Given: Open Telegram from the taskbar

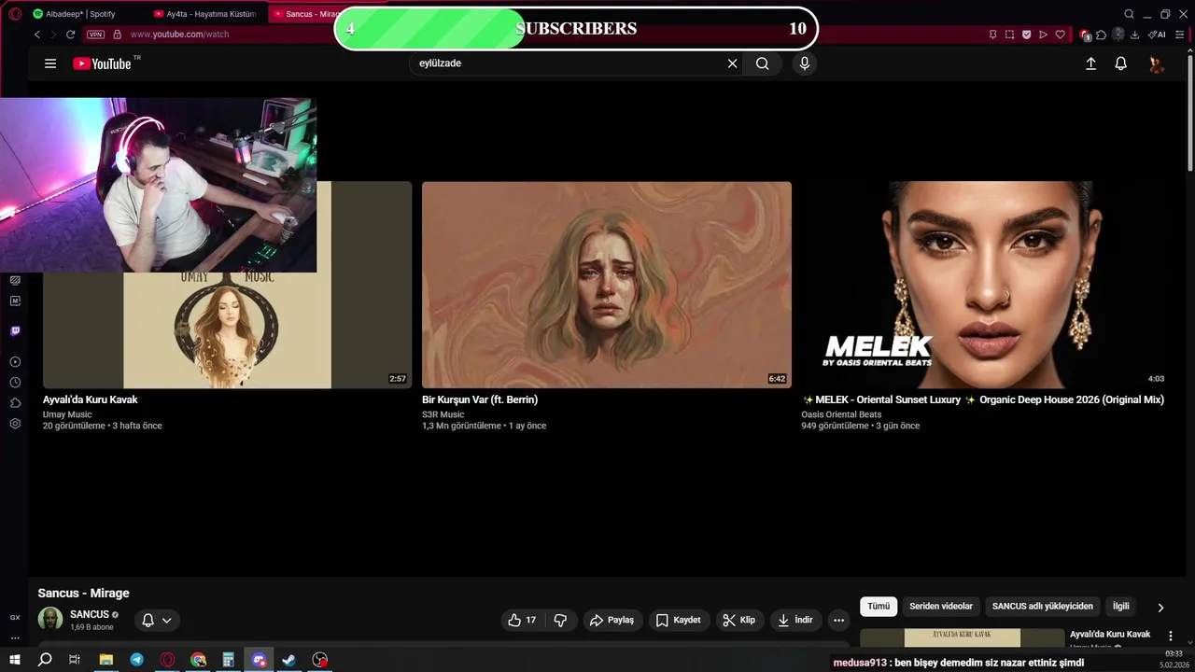Looking at the screenshot, I should [137, 660].
